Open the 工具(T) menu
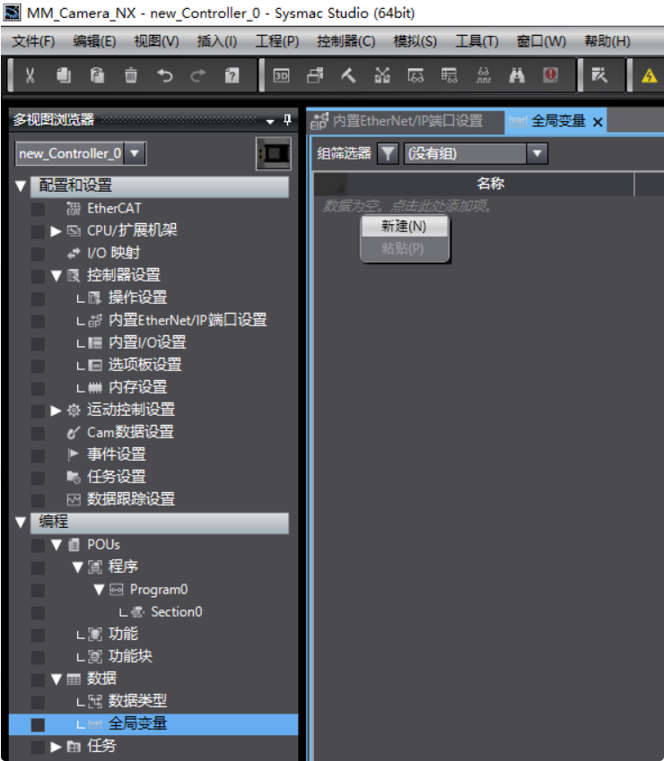This screenshot has height=761, width=664. (x=476, y=41)
